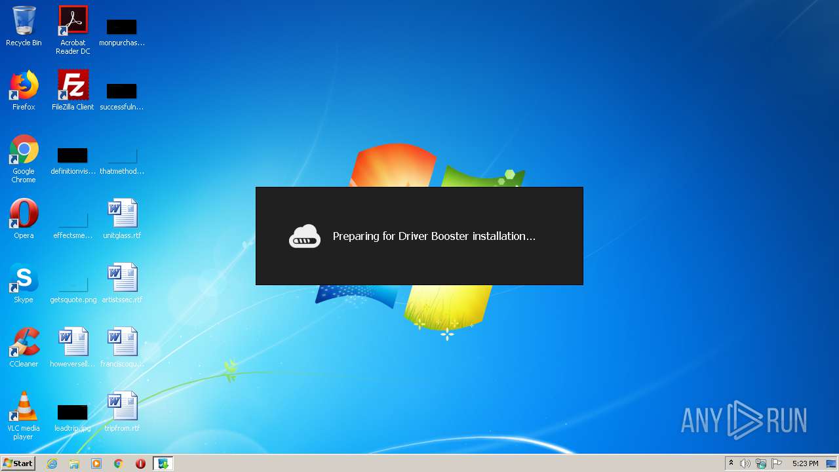This screenshot has height=472, width=839.
Task: Click the 'Preparing for Driver Booster installation...' text
Action: (x=434, y=236)
